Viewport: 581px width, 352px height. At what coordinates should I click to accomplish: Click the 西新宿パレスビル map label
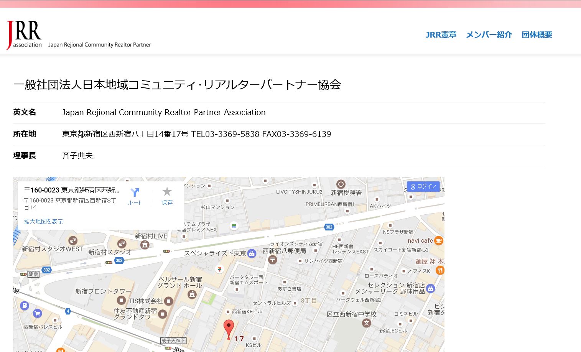43,327
